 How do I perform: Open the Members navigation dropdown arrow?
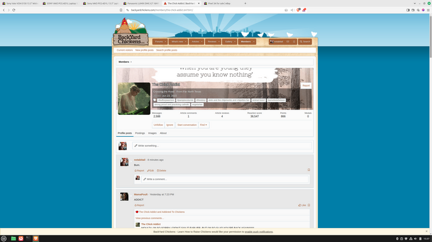pos(253,42)
